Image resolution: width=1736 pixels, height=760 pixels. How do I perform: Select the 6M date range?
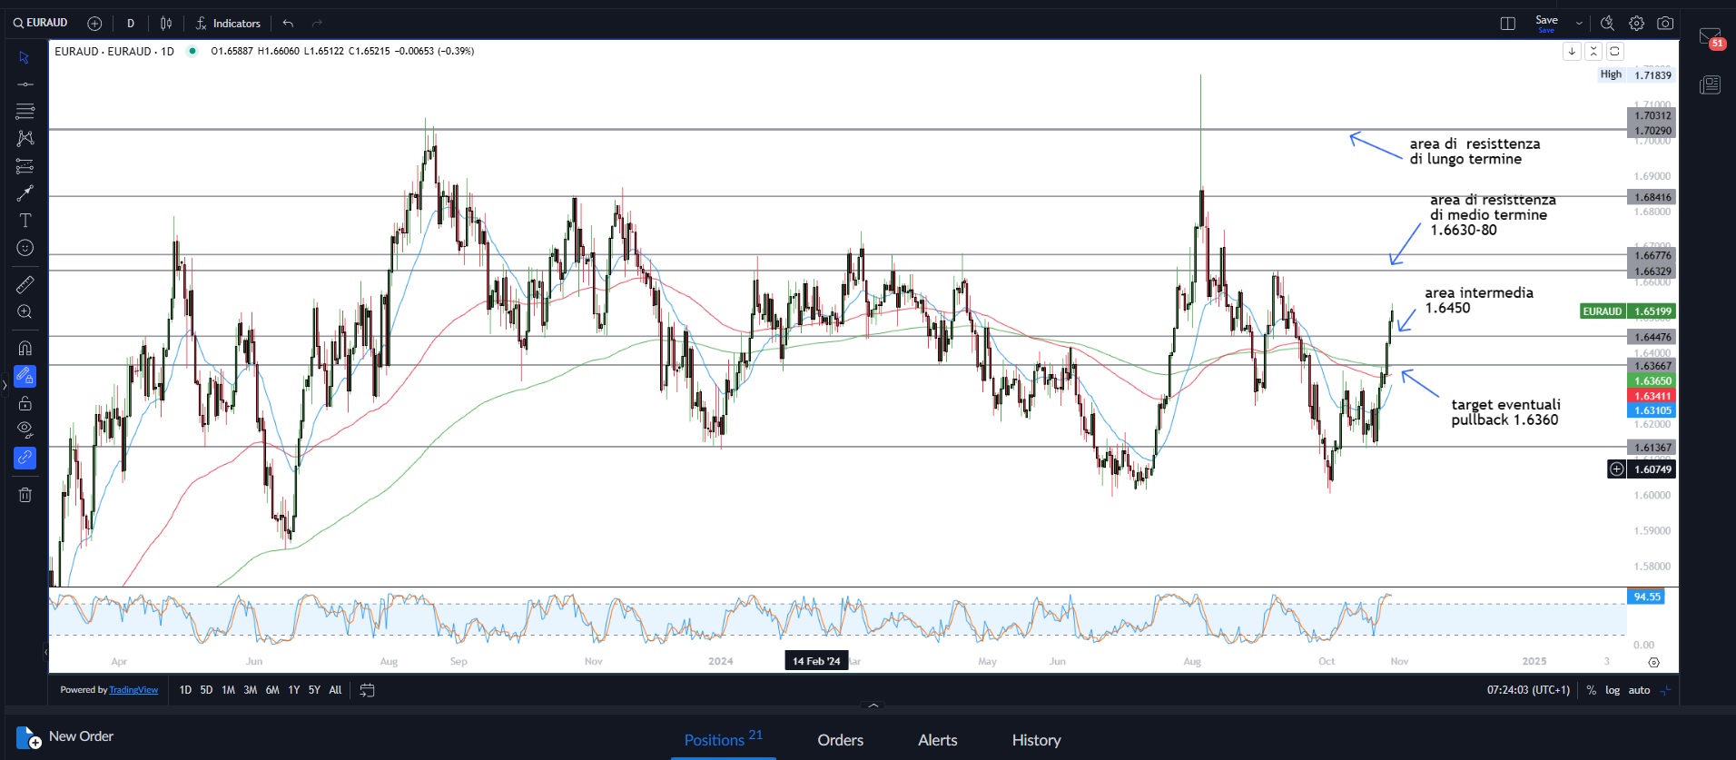272,690
